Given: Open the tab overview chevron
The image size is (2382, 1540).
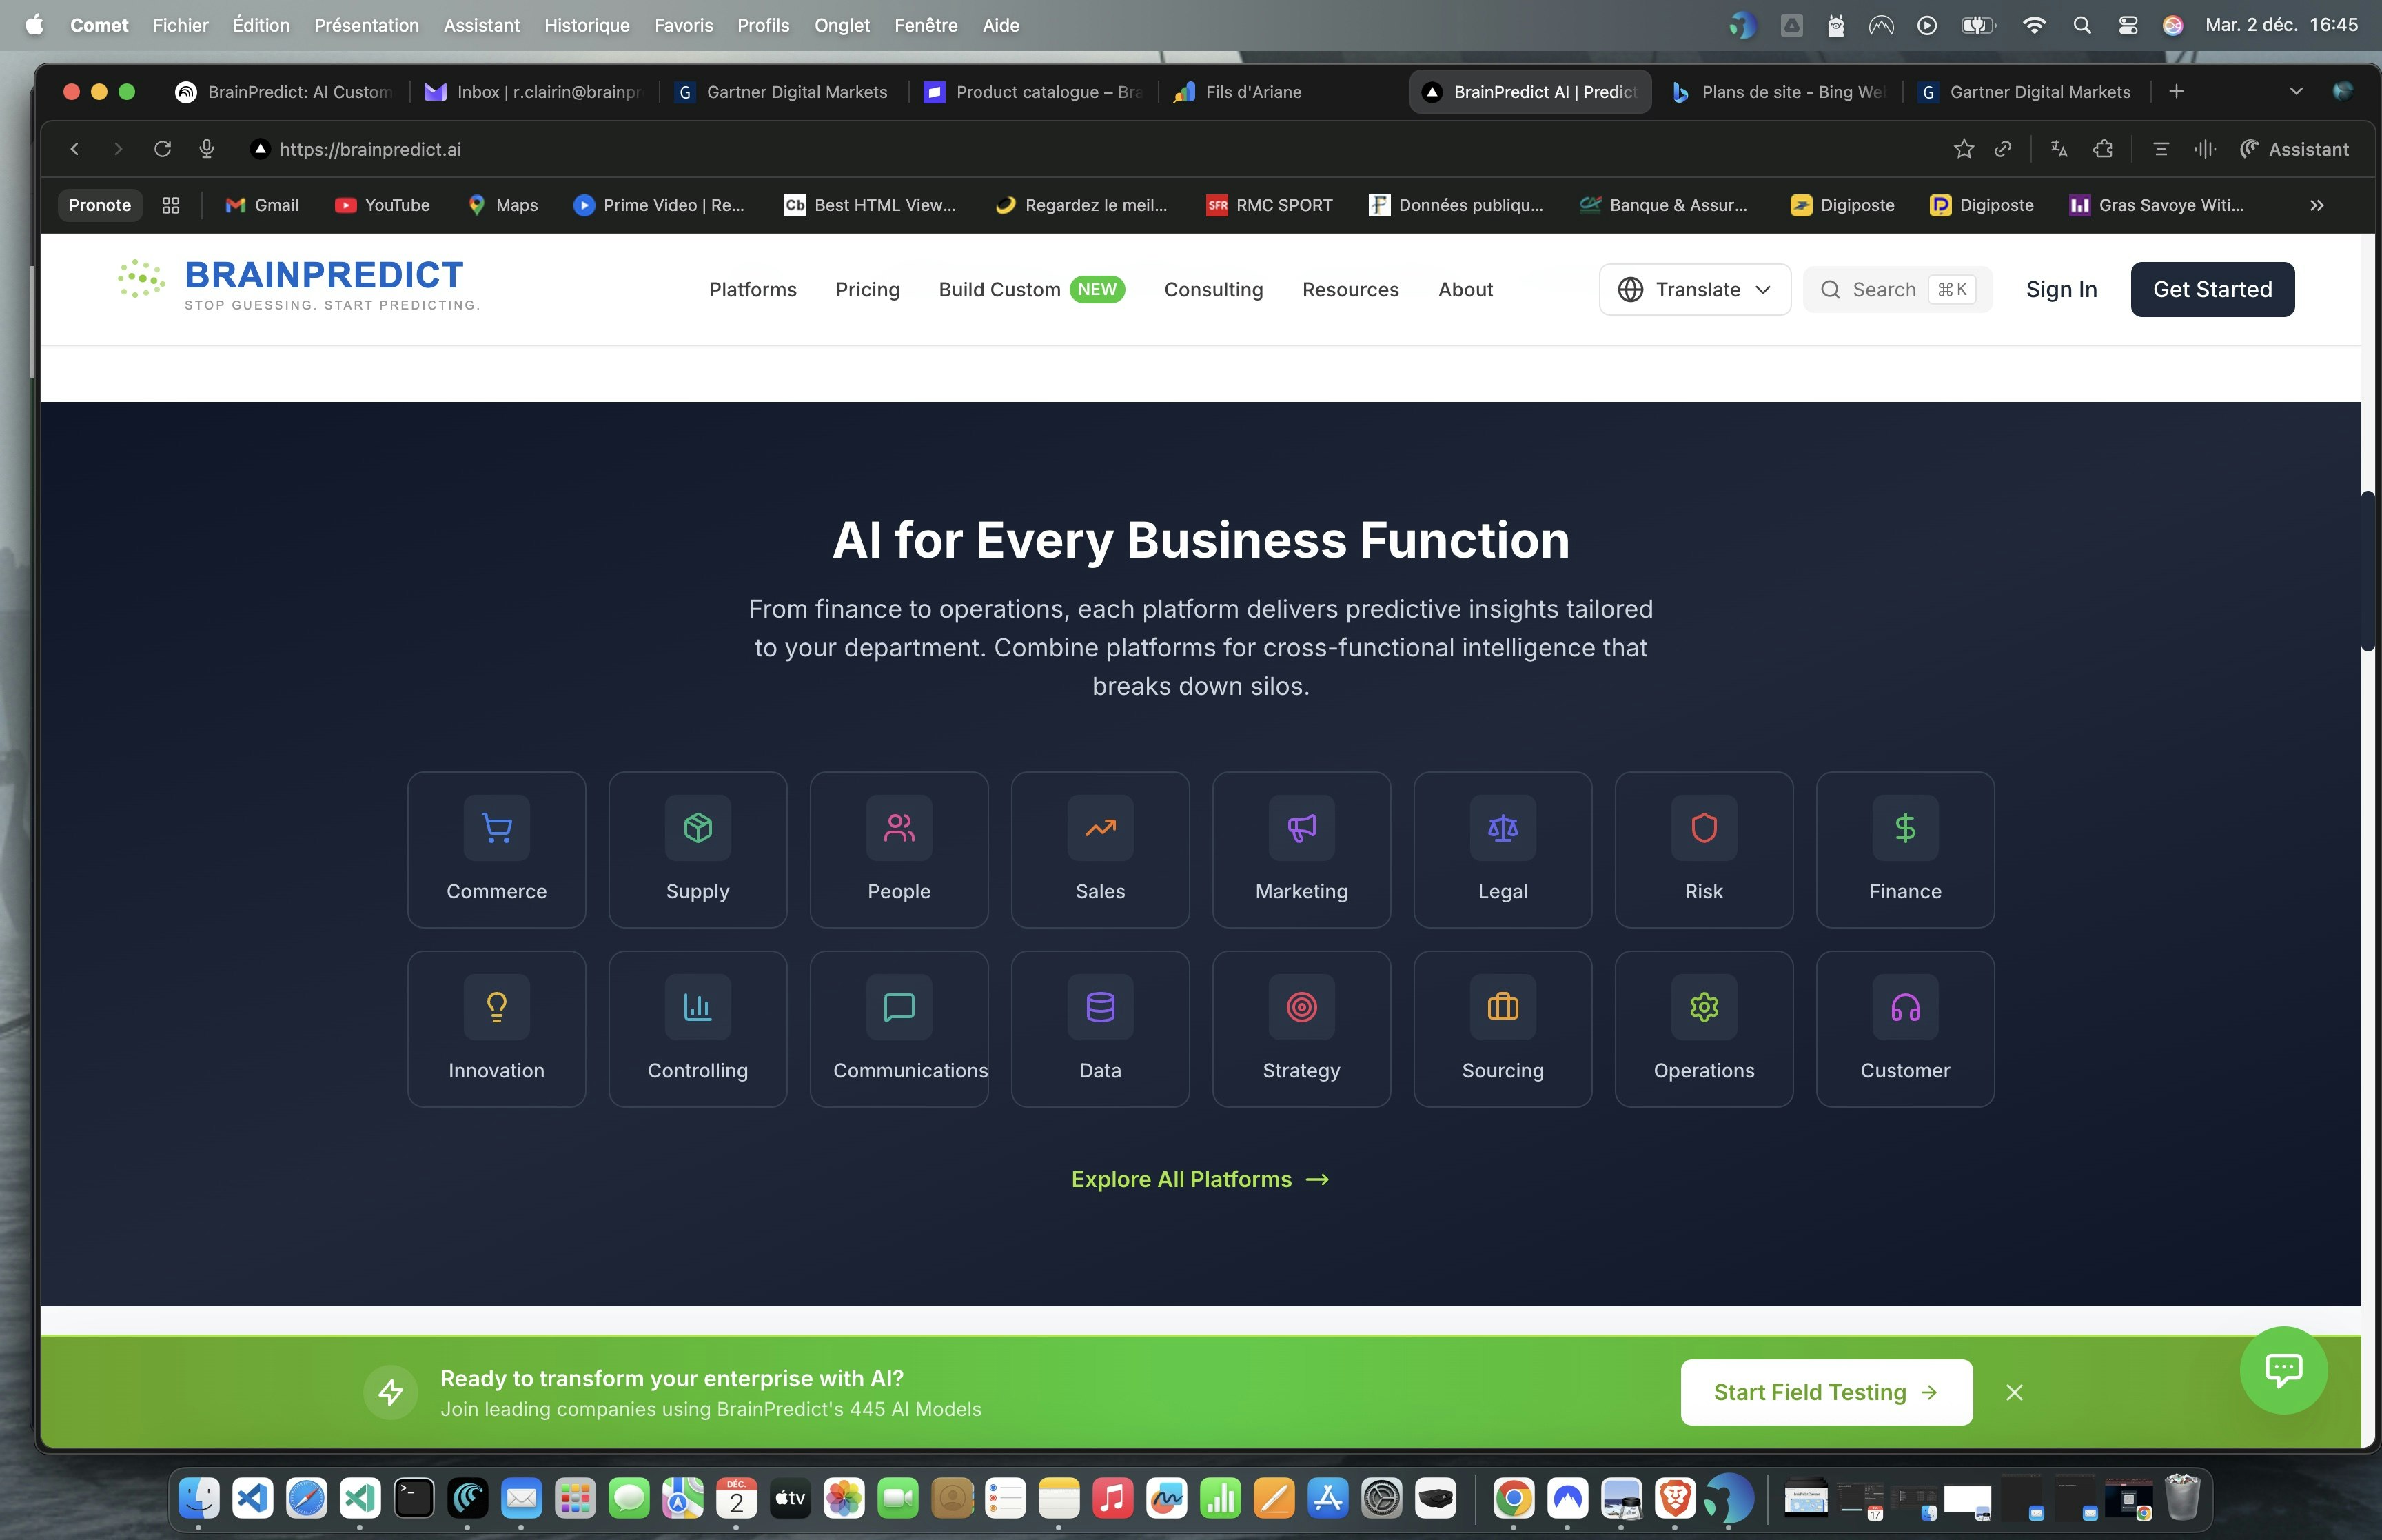Looking at the screenshot, I should [x=2294, y=91].
